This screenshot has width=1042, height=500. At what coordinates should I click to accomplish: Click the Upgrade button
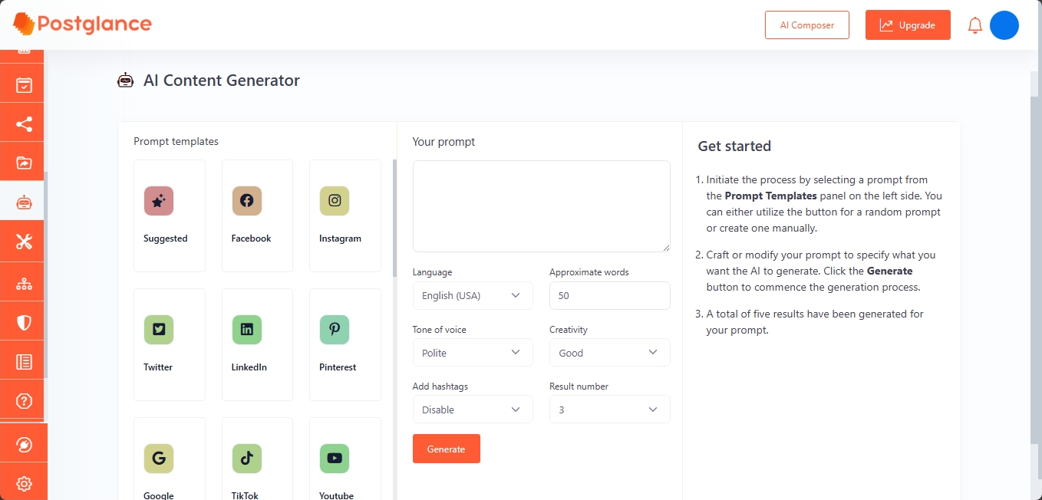(908, 25)
